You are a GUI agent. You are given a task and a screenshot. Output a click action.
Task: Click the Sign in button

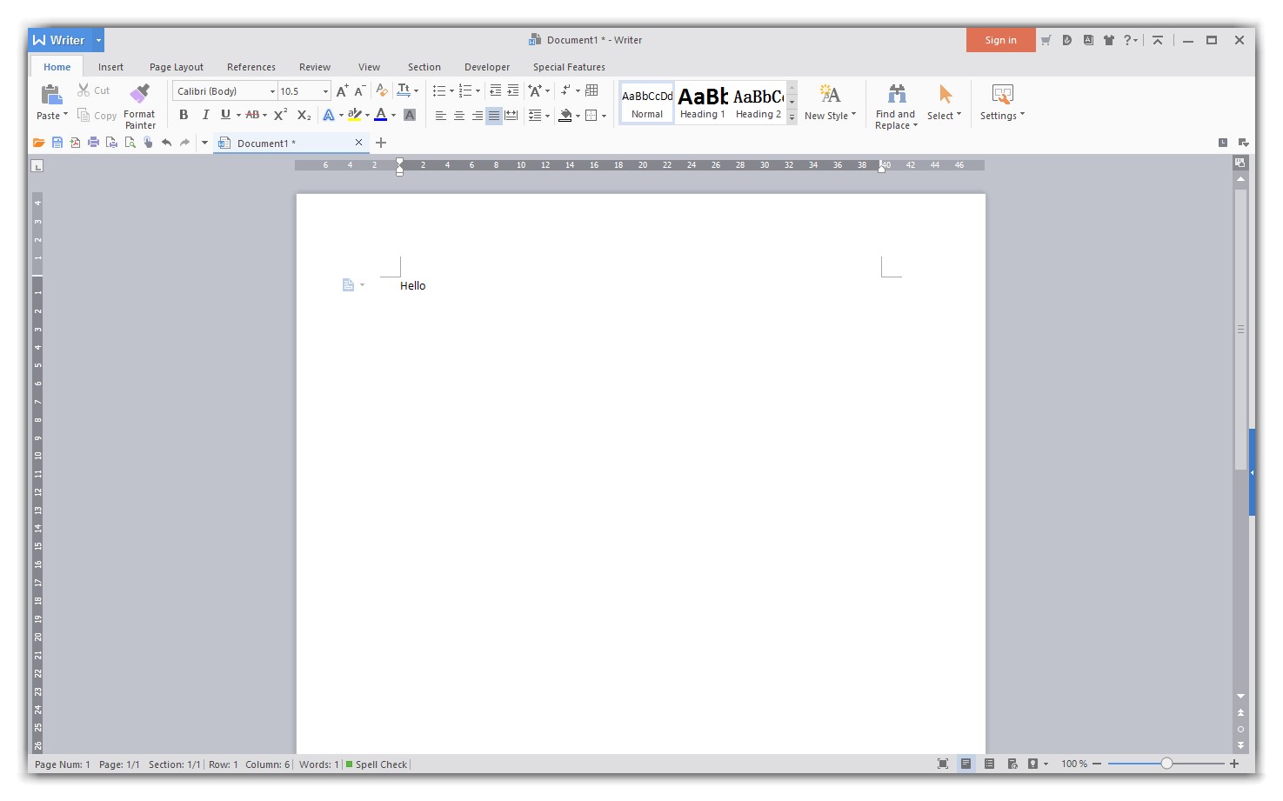[999, 39]
